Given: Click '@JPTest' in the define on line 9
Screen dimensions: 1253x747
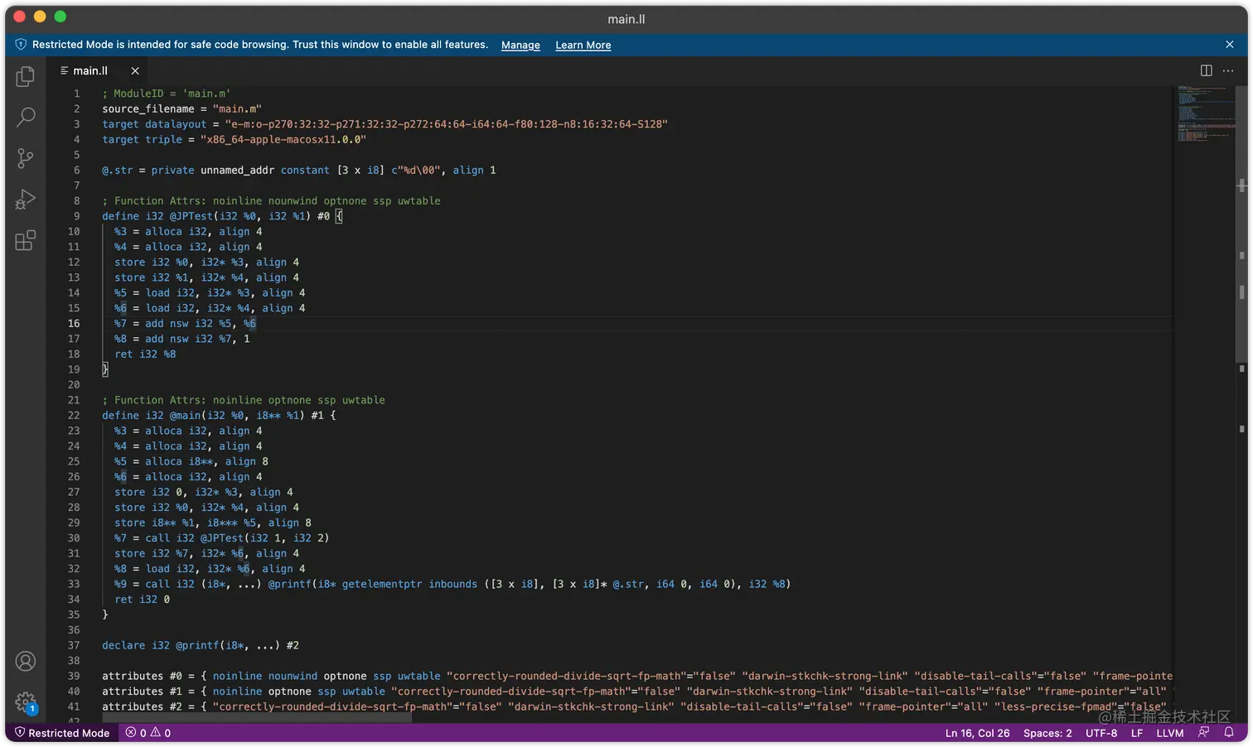Looking at the screenshot, I should point(191,216).
